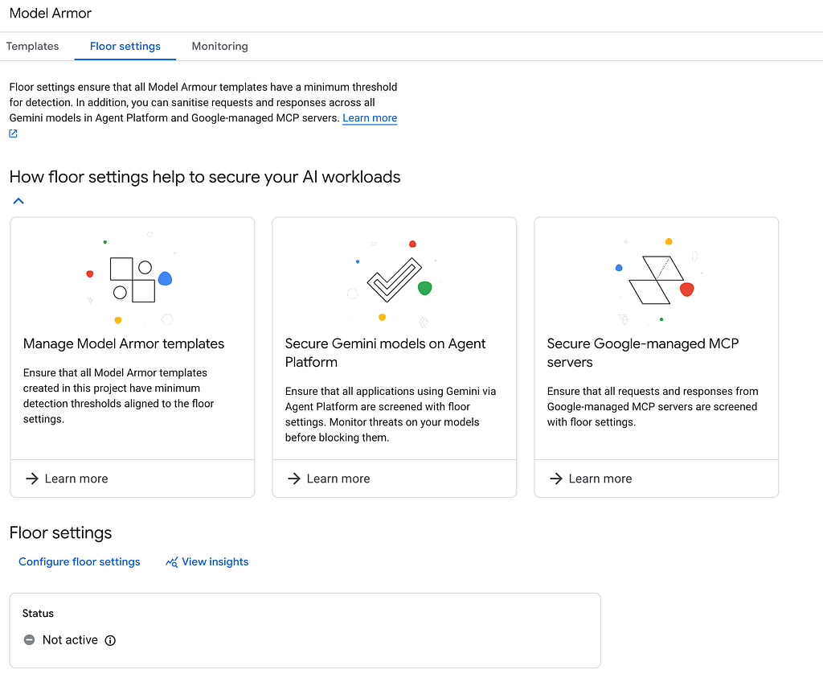
Task: Click the arrow icon in Manage templates card
Action: tap(32, 479)
